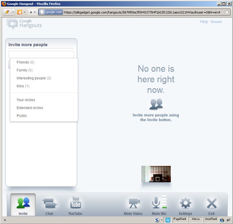Bookmark this page with the star

click(227, 12)
